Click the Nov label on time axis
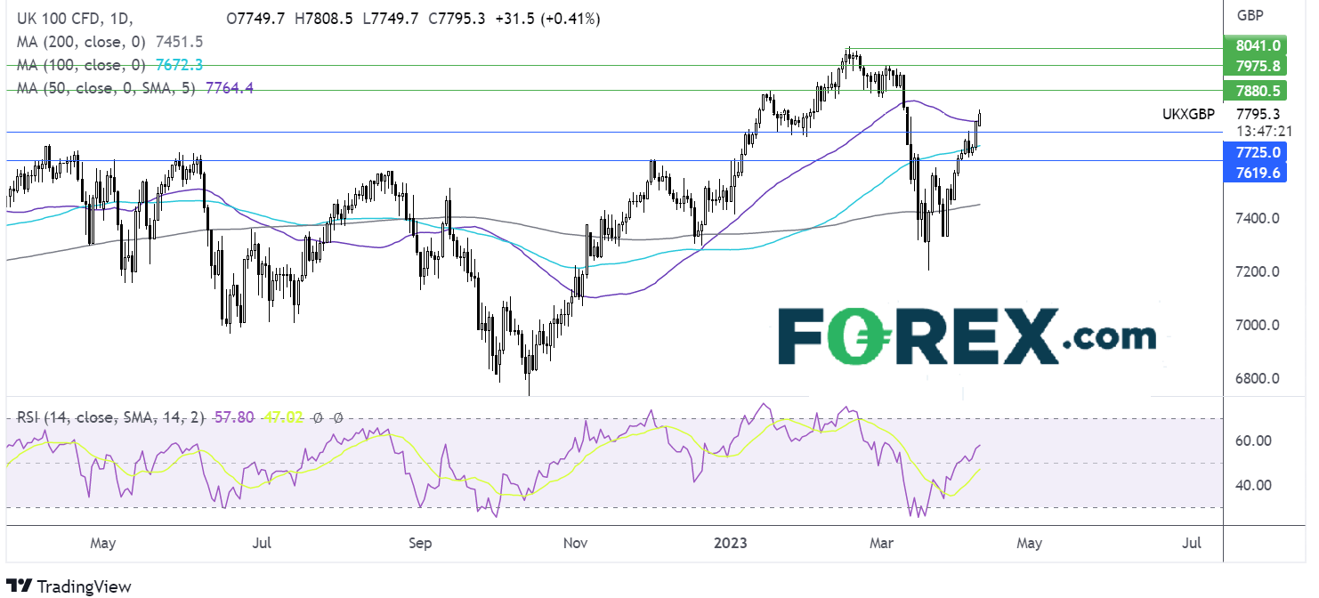 click(575, 542)
